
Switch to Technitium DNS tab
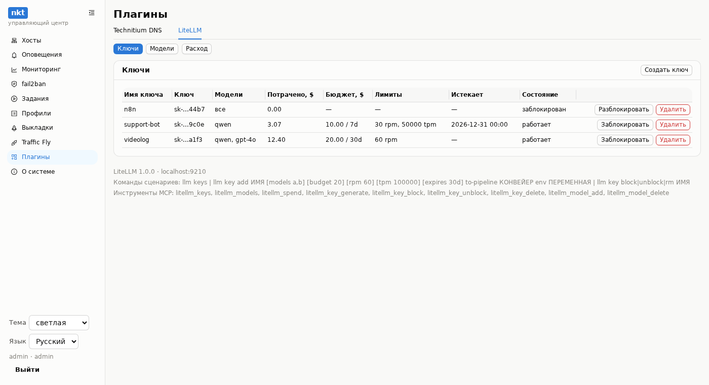coord(138,30)
